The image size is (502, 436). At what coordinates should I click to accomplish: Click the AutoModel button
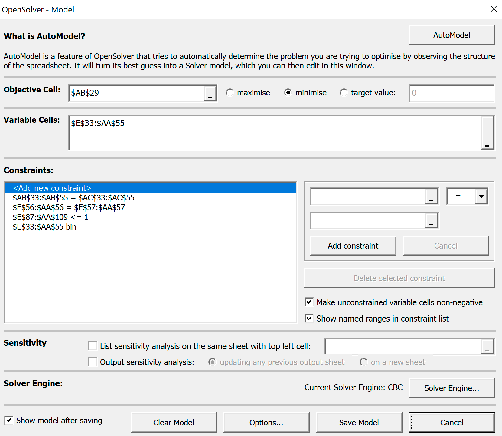point(452,35)
